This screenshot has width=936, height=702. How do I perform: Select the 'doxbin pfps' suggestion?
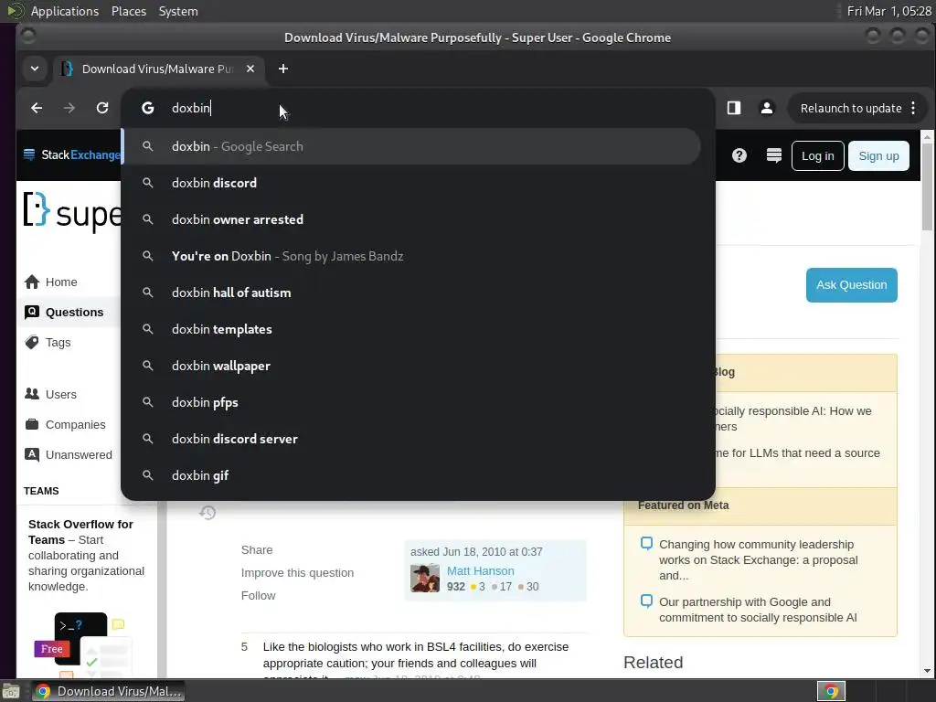click(410, 402)
